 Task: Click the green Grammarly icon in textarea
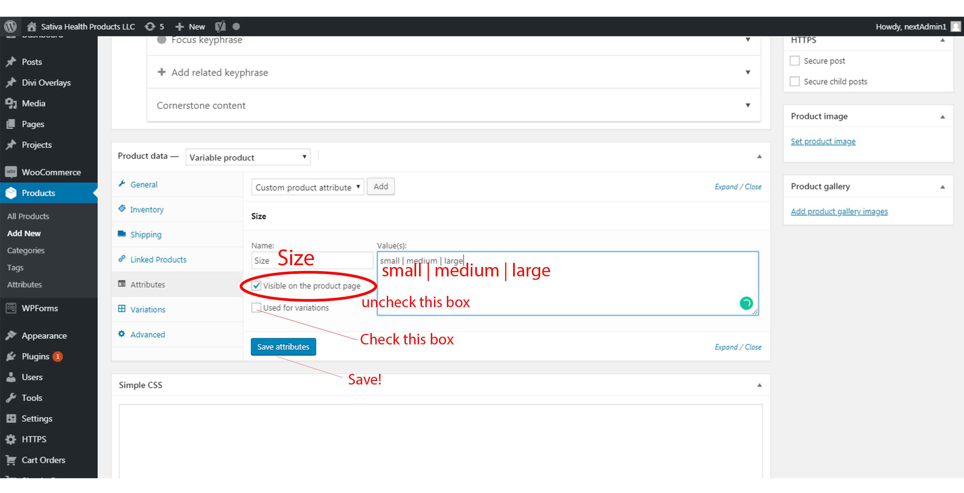[x=746, y=303]
